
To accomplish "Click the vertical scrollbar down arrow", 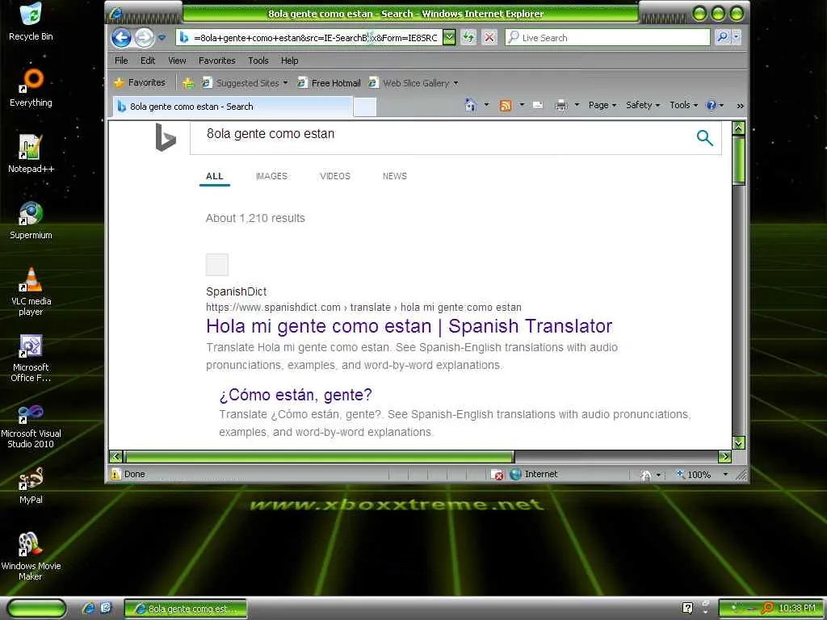I will (739, 442).
